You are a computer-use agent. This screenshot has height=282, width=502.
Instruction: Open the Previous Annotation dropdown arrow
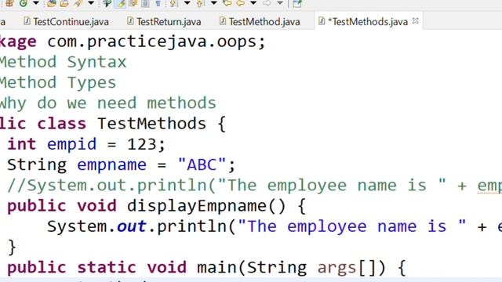[214, 3]
